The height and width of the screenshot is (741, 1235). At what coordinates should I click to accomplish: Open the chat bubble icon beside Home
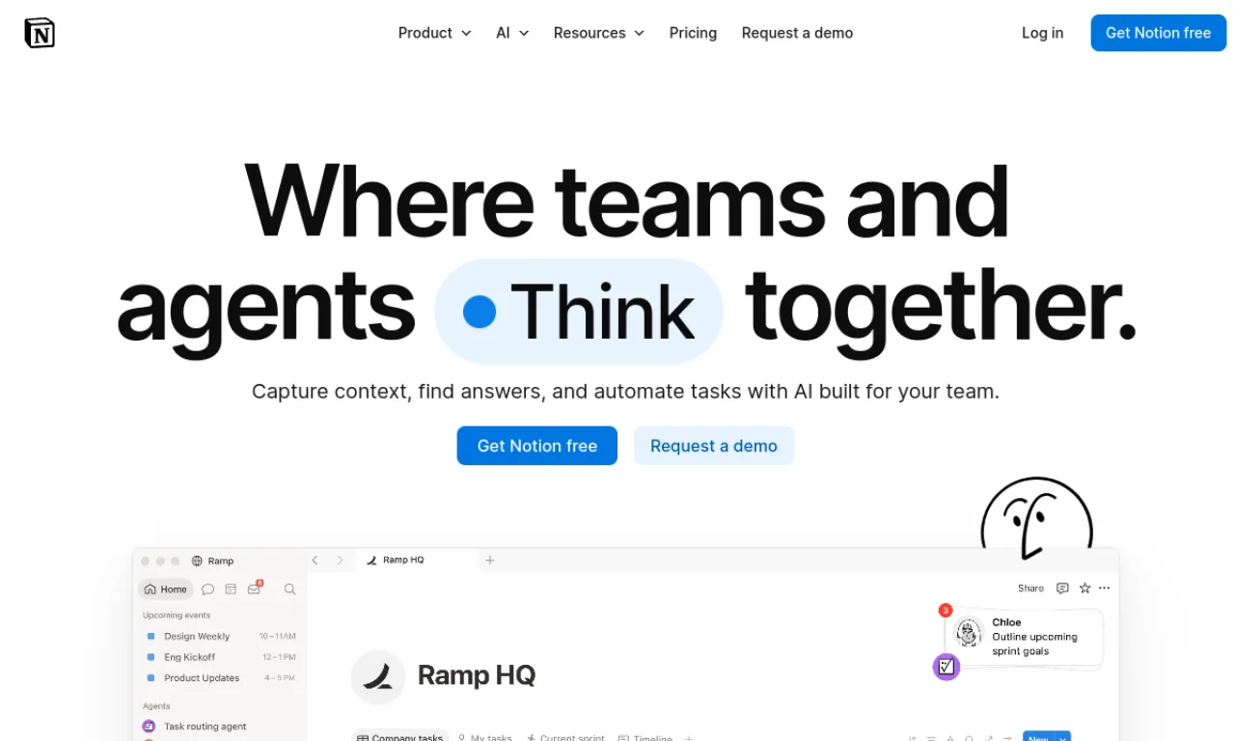pyautogui.click(x=207, y=590)
